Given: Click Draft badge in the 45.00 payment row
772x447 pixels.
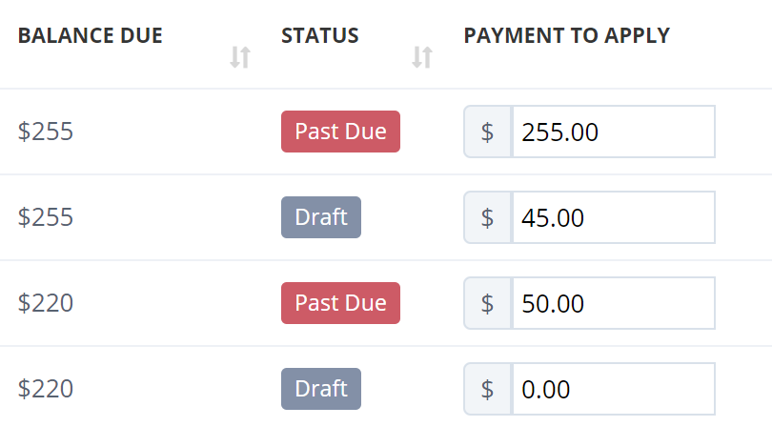Looking at the screenshot, I should pos(321,217).
